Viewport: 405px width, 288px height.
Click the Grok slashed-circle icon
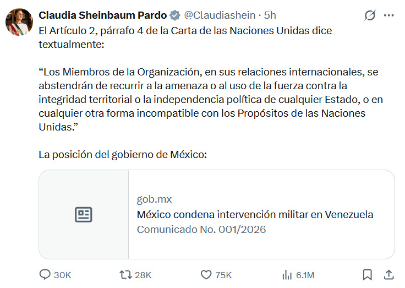click(x=370, y=16)
